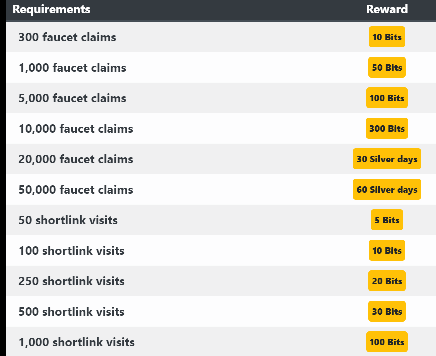Click the 10,000 faucet claims requirement
This screenshot has width=436, height=356.
pyautogui.click(x=76, y=129)
